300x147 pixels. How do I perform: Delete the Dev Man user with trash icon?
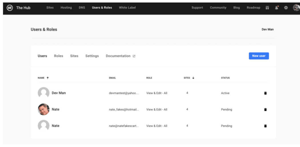tap(265, 93)
